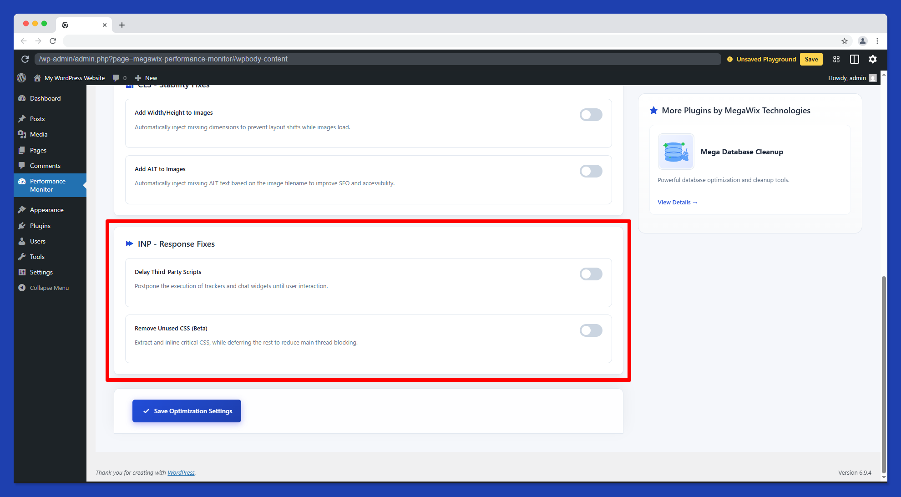Open the Media library icon
The width and height of the screenshot is (901, 497).
22,134
